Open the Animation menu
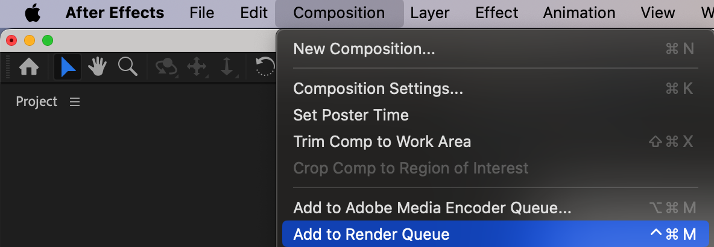The height and width of the screenshot is (247, 714). 579,13
